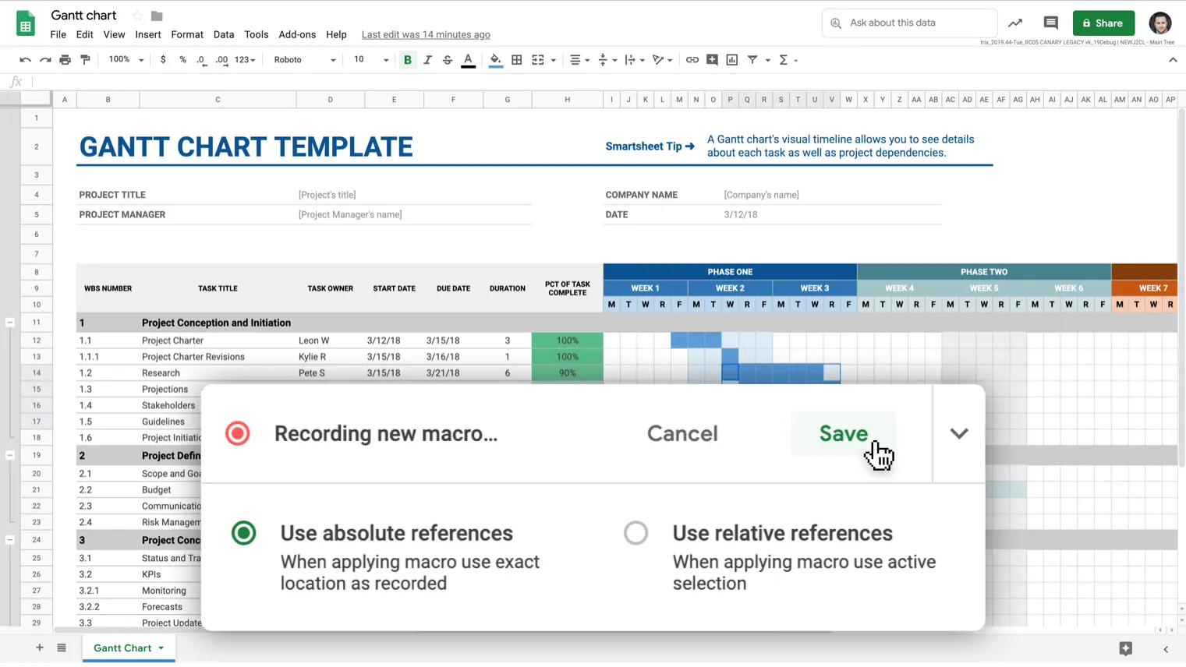Open more number formats dropdown

[x=245, y=60]
